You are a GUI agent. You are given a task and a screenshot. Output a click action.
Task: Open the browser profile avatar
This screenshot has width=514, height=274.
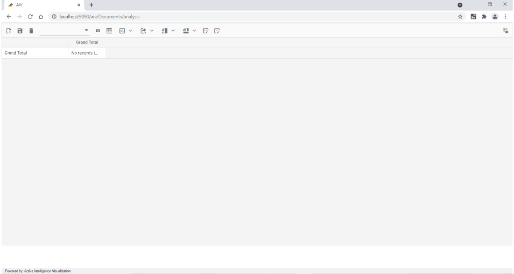(495, 17)
